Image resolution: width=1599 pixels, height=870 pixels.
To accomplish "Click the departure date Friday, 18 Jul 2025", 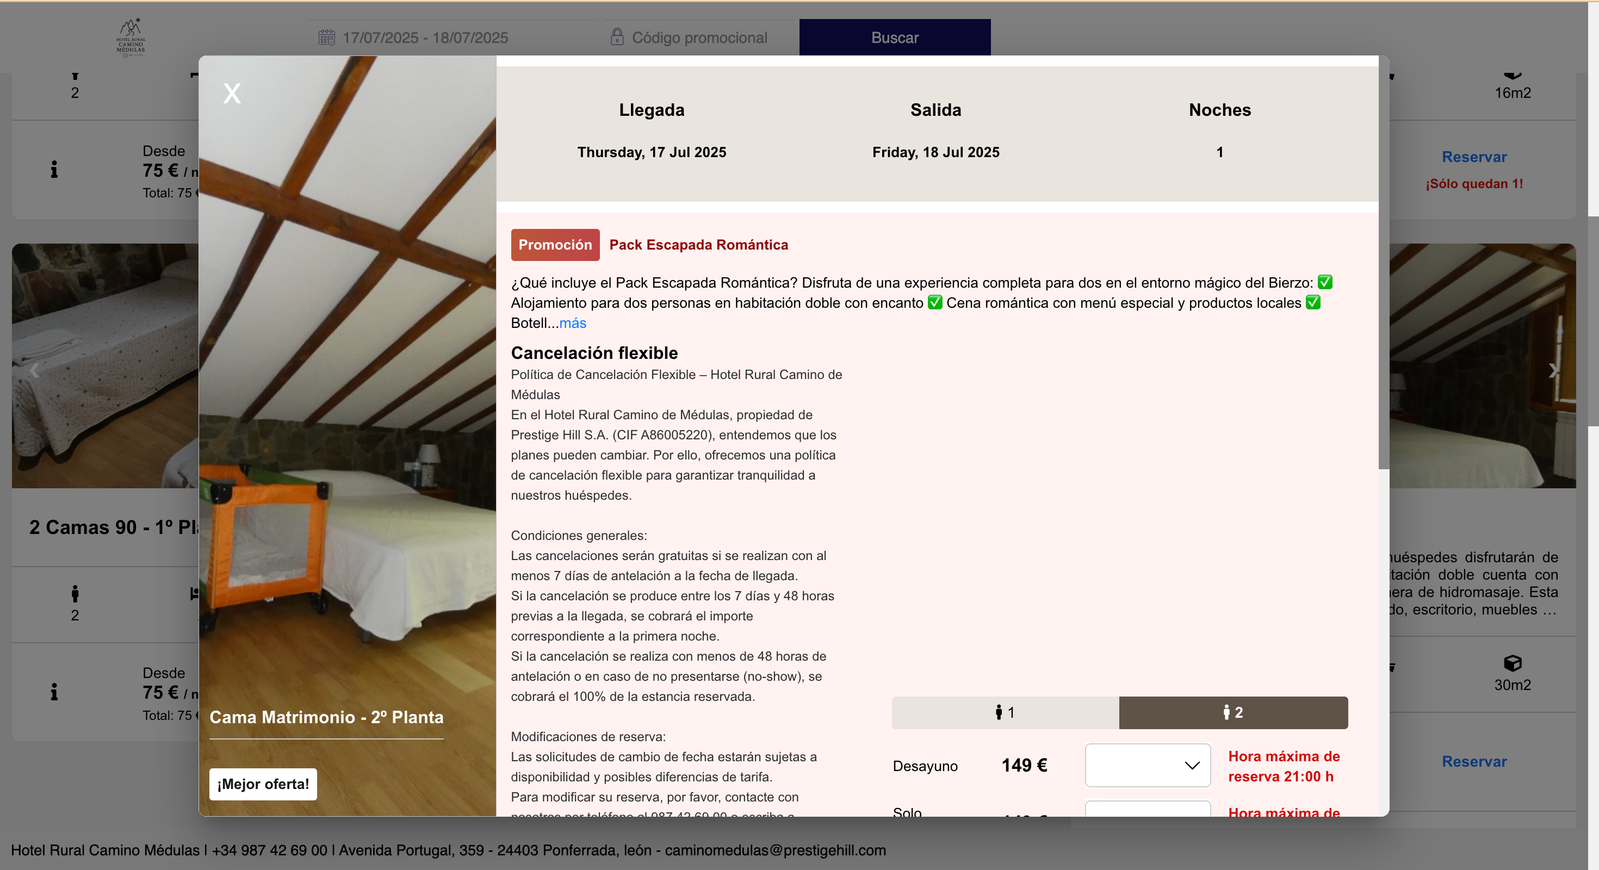I will click(x=935, y=152).
